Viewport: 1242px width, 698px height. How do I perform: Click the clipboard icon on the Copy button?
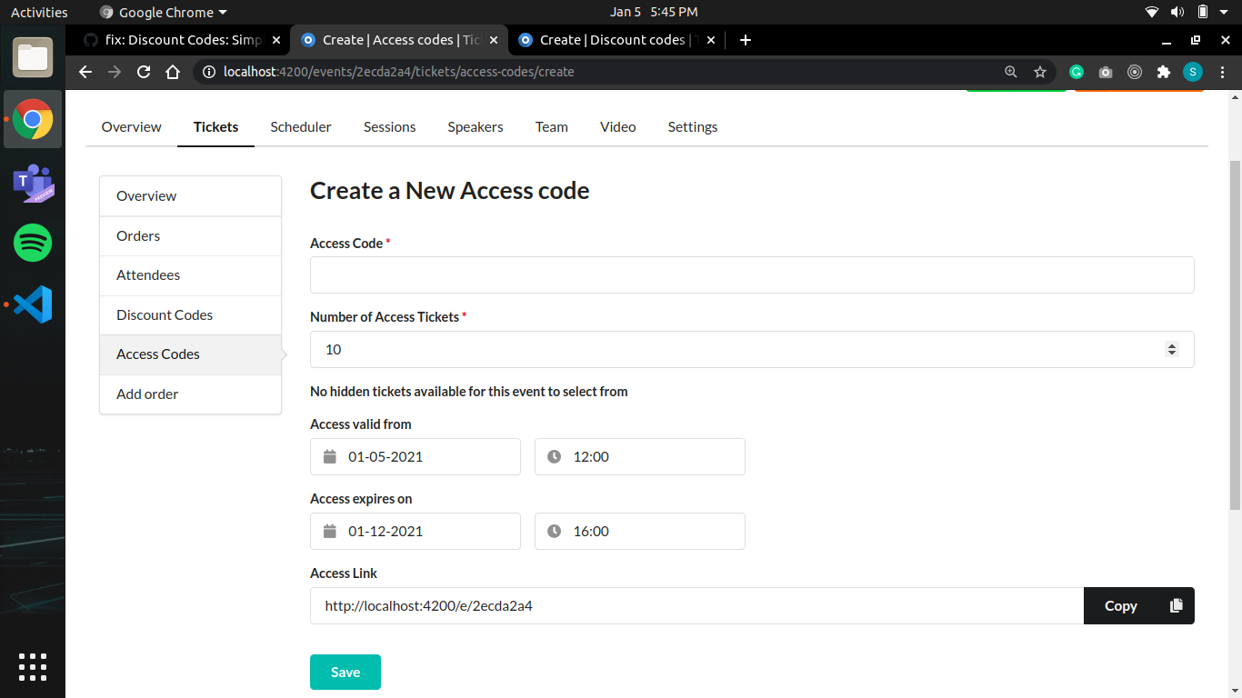1176,605
